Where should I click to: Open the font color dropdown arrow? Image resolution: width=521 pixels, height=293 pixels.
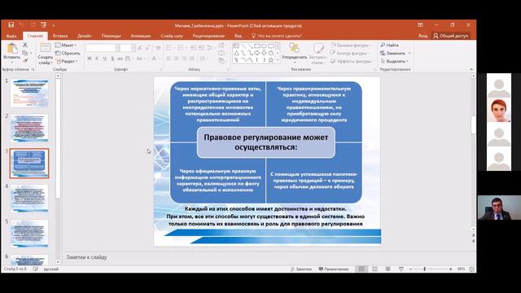[159, 59]
